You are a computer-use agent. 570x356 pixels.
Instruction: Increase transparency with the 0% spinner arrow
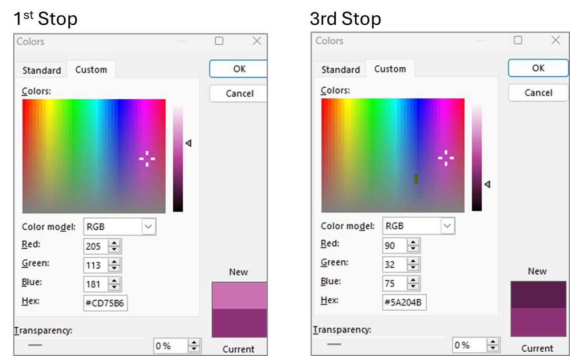194,343
